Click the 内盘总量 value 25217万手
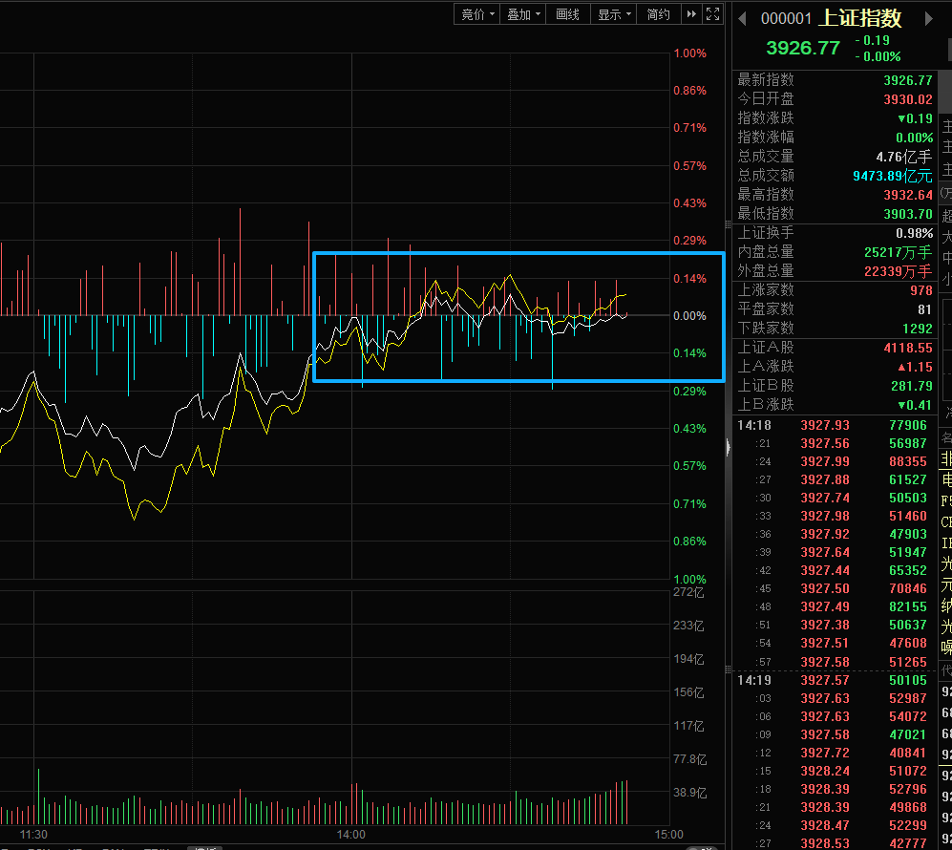This screenshot has width=952, height=850. point(898,252)
